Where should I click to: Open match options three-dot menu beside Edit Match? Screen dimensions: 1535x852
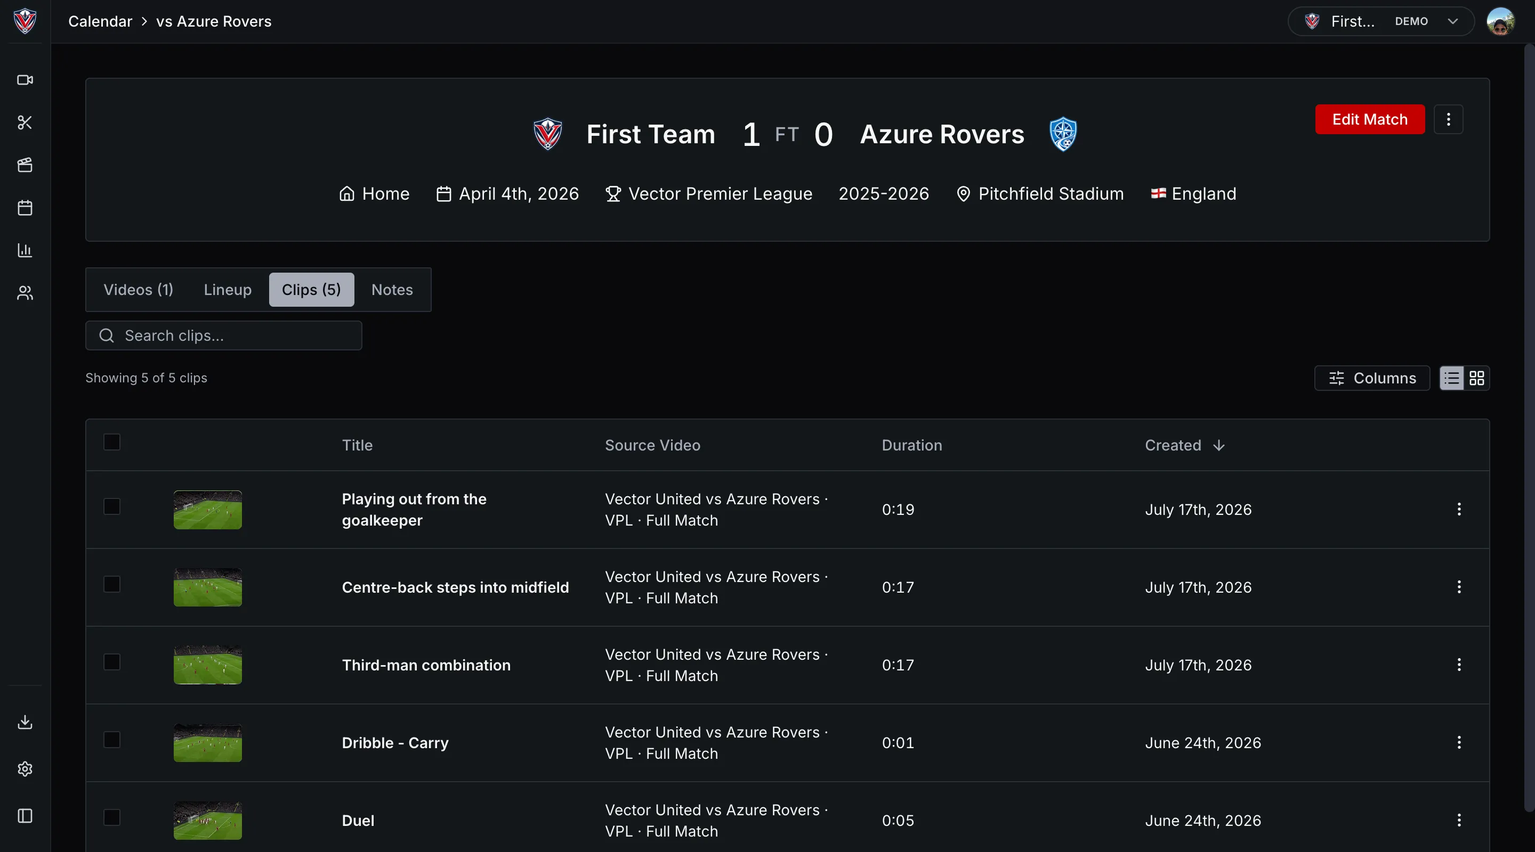1449,119
